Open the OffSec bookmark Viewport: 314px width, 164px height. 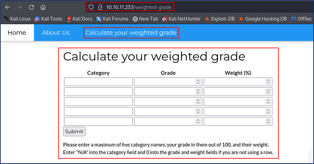coord(301,19)
